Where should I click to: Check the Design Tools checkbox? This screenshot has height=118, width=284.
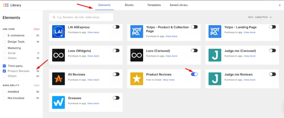point(4,42)
